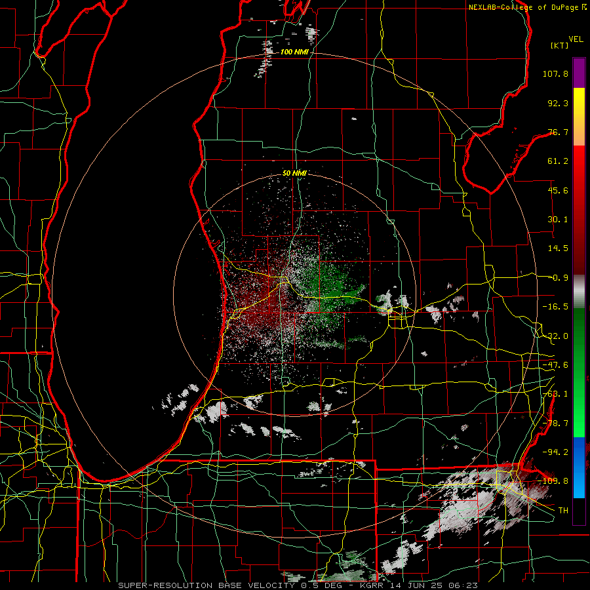Select the -0.9 scale value
590x590 pixels.
coord(558,278)
